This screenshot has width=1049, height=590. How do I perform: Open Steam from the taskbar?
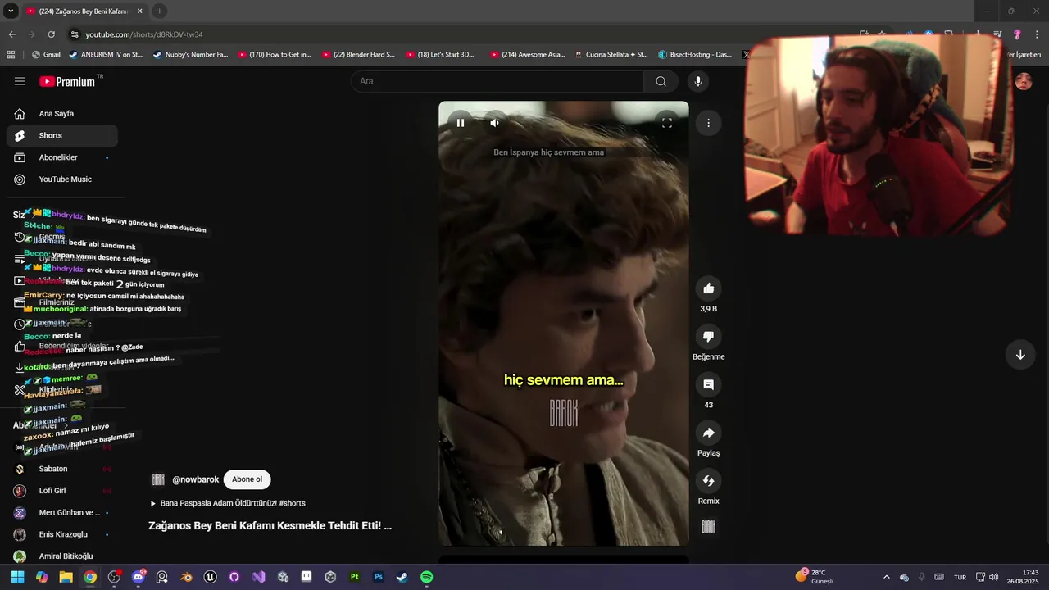402,577
